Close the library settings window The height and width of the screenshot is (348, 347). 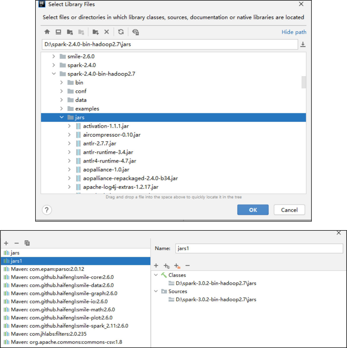tap(339, 233)
